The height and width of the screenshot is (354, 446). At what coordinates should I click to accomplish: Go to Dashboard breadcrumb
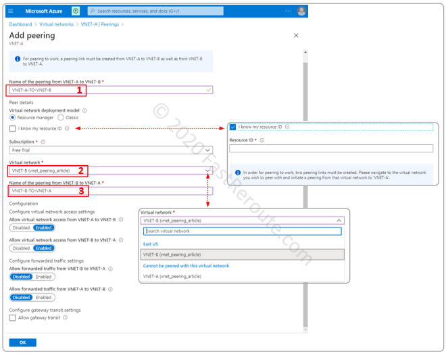(20, 24)
